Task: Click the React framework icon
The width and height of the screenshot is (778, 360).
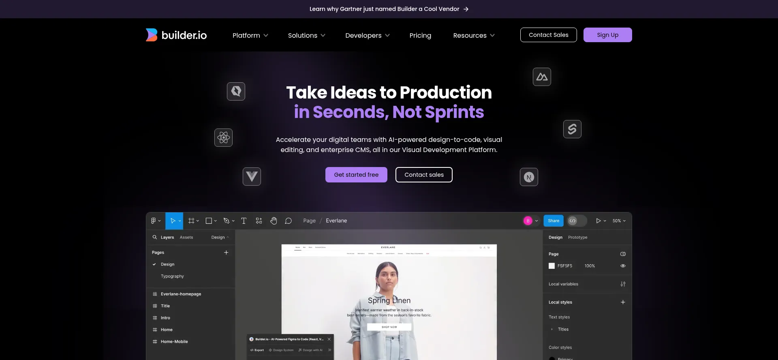Action: 223,137
